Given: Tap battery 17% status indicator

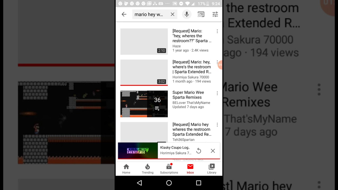Looking at the screenshot, I should 203,4.
